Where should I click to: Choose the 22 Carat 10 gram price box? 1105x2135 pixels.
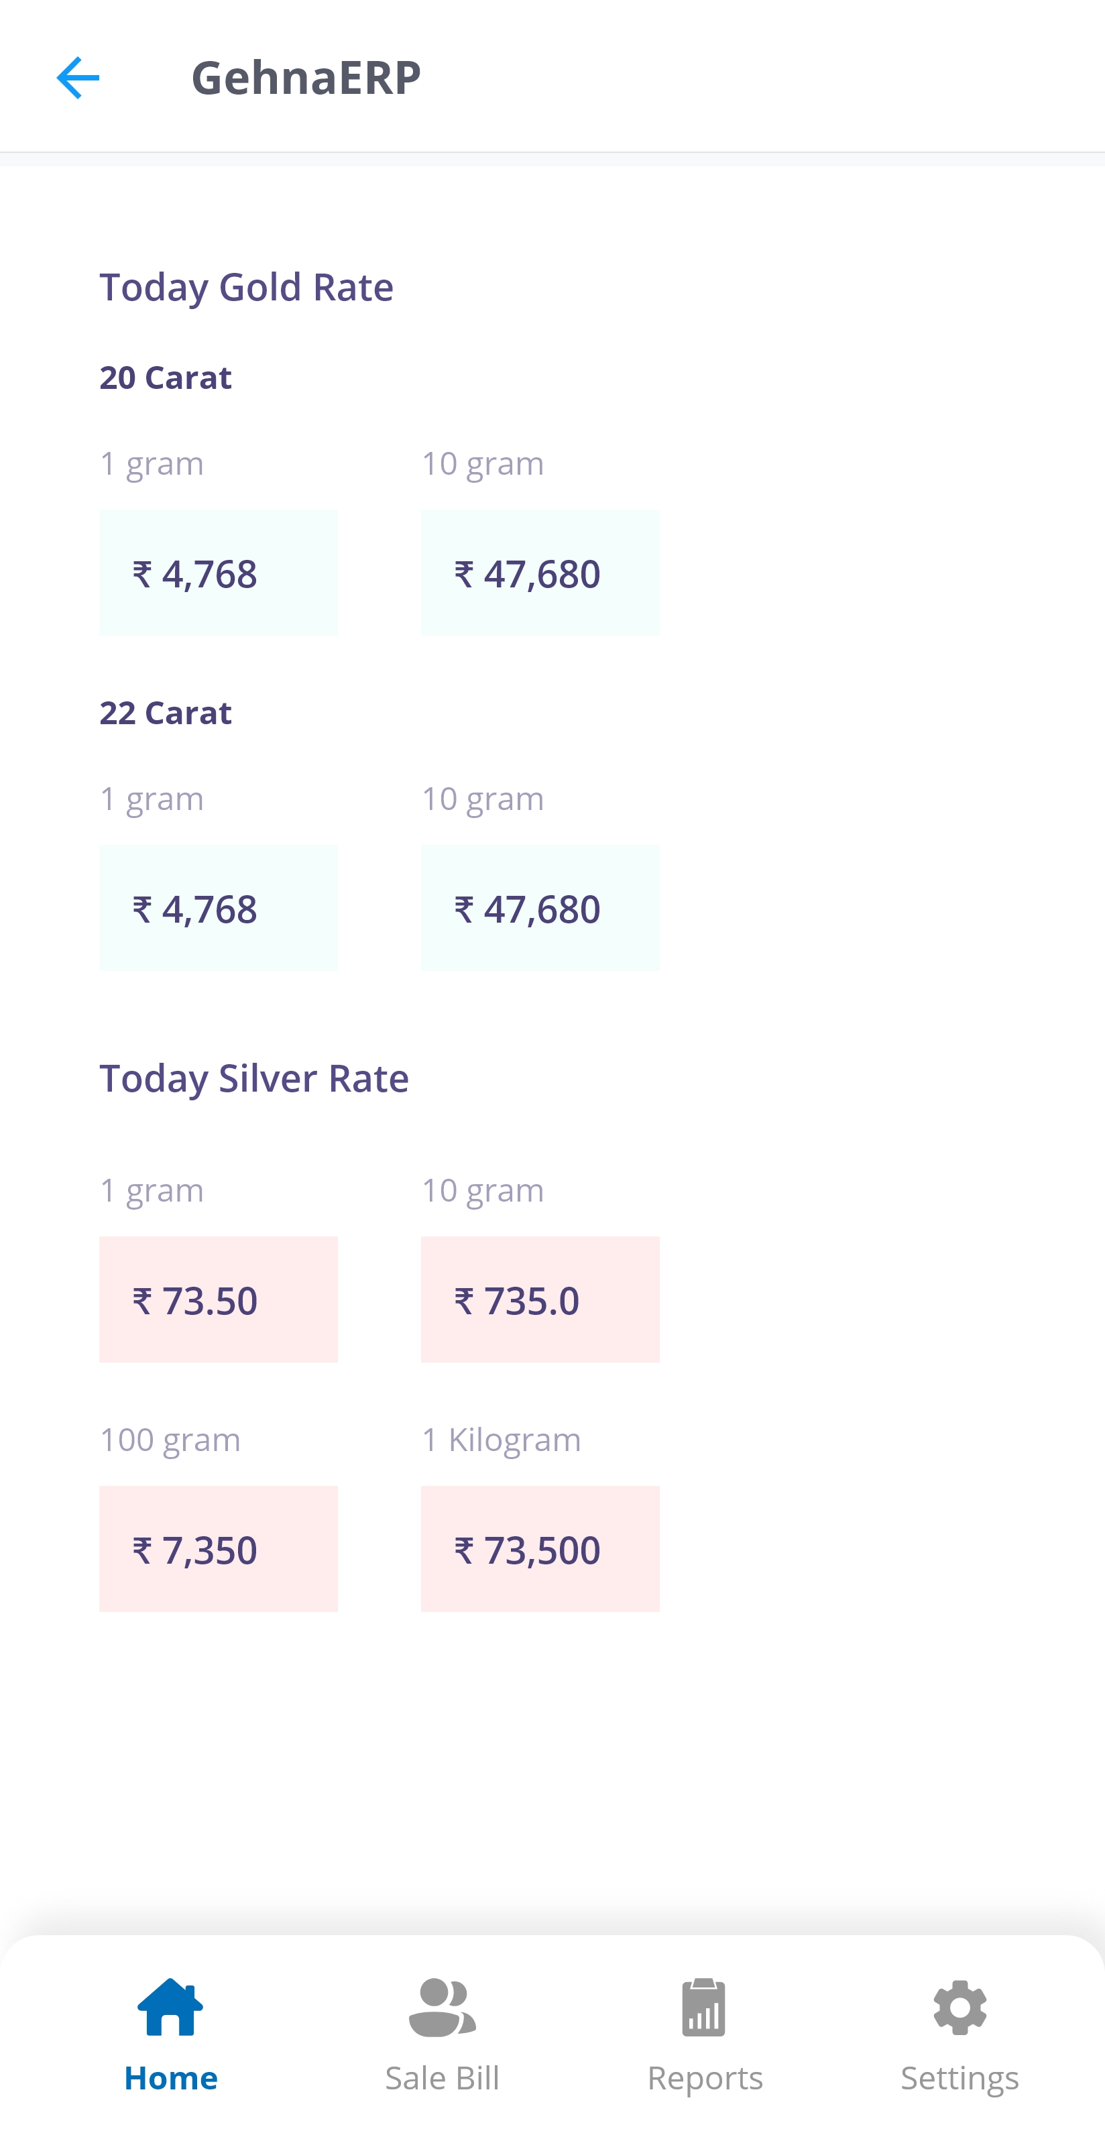click(x=540, y=907)
